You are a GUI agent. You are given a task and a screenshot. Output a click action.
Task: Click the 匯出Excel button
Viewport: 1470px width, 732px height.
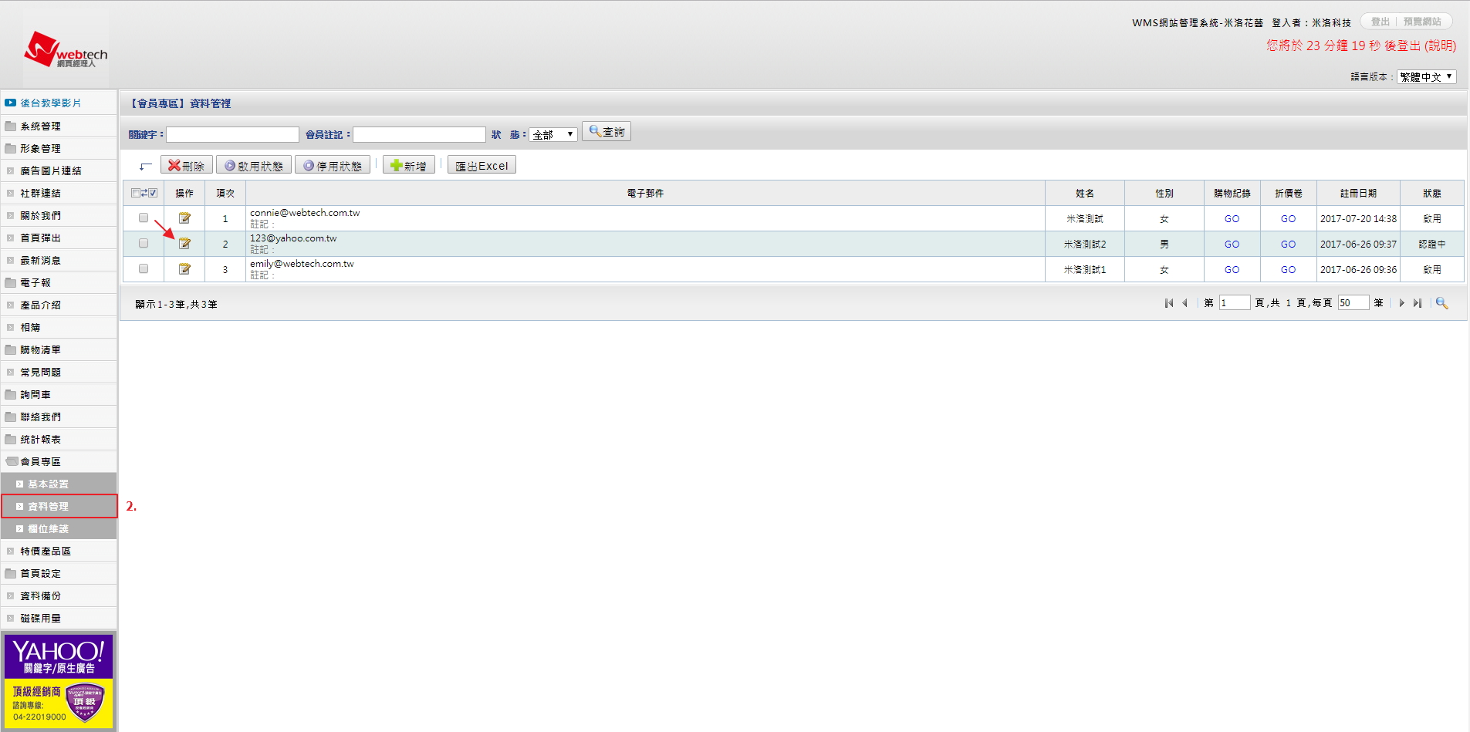[x=482, y=166]
